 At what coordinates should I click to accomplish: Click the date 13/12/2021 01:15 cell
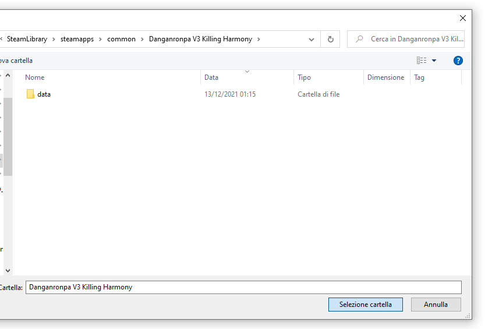tap(230, 94)
